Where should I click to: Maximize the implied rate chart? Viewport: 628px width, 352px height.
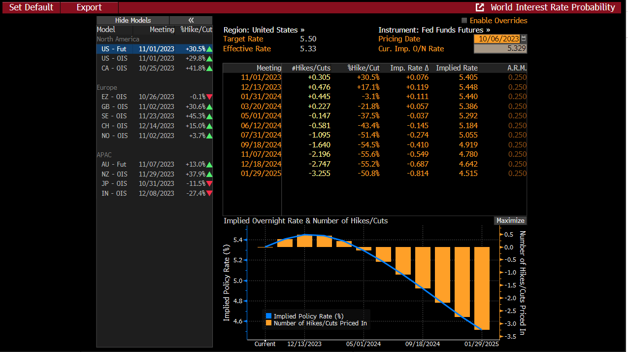click(510, 221)
